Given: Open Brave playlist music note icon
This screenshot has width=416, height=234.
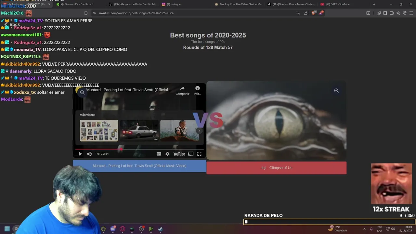Looking at the screenshot, I should tap(379, 13).
